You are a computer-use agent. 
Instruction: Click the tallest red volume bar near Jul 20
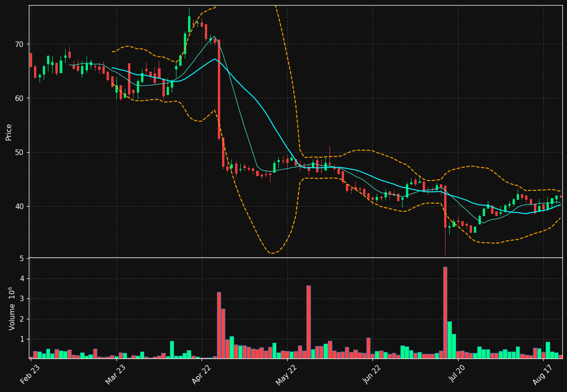[x=445, y=312]
